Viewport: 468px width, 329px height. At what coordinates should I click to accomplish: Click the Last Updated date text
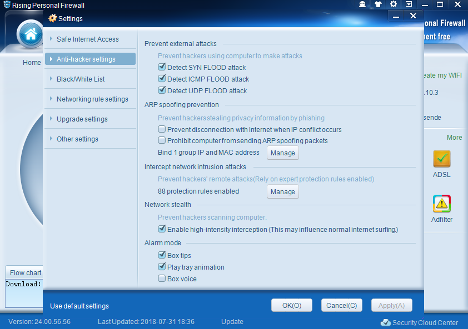pyautogui.click(x=146, y=322)
